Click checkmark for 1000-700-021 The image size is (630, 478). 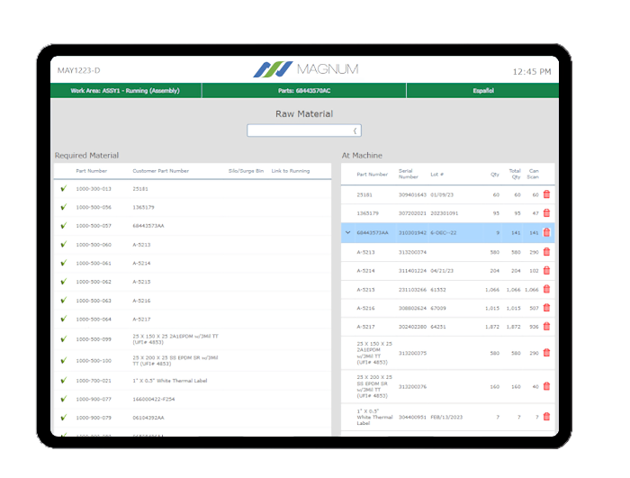tap(64, 380)
